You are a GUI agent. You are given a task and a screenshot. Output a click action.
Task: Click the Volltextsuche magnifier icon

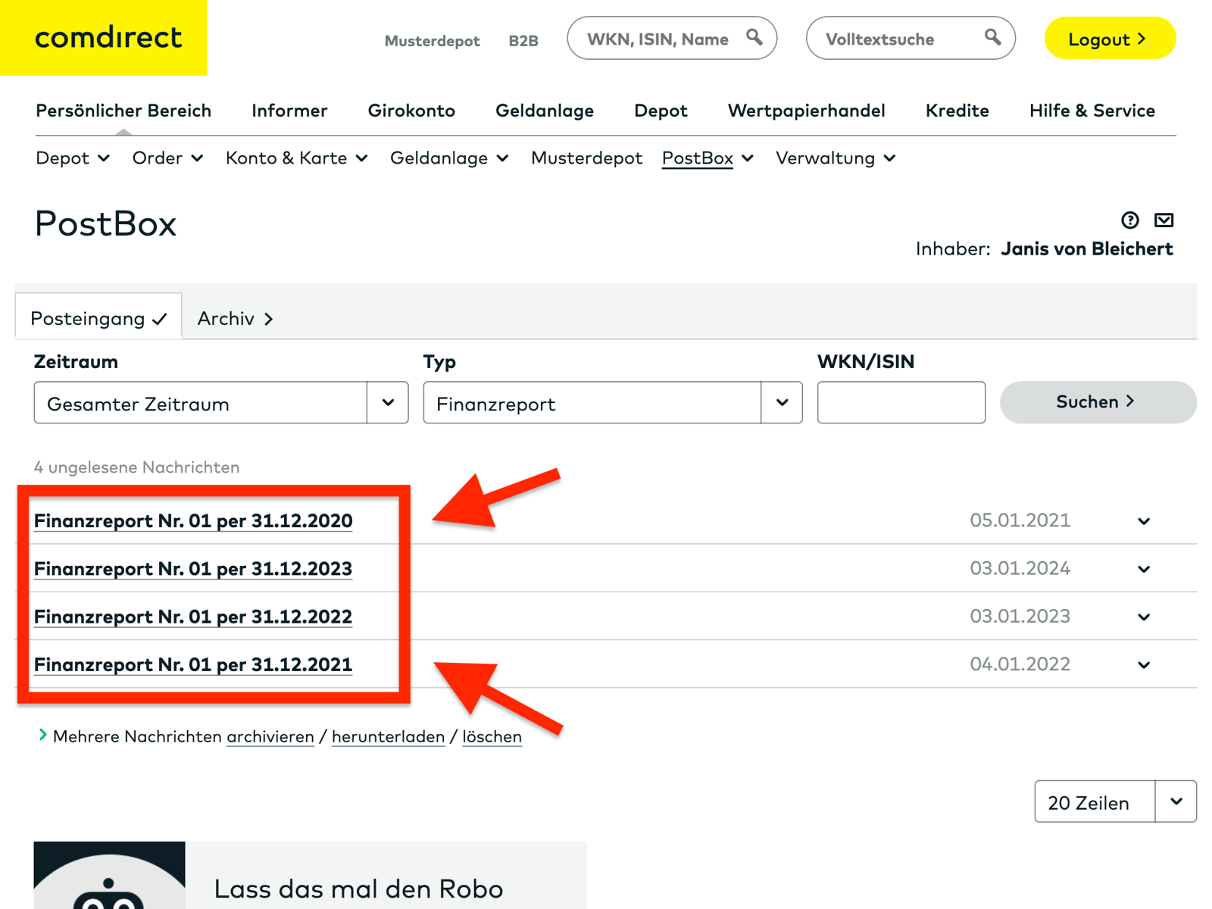(x=992, y=36)
